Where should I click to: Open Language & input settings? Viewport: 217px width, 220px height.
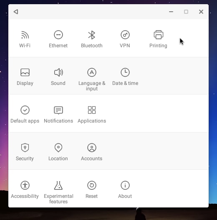(x=92, y=79)
